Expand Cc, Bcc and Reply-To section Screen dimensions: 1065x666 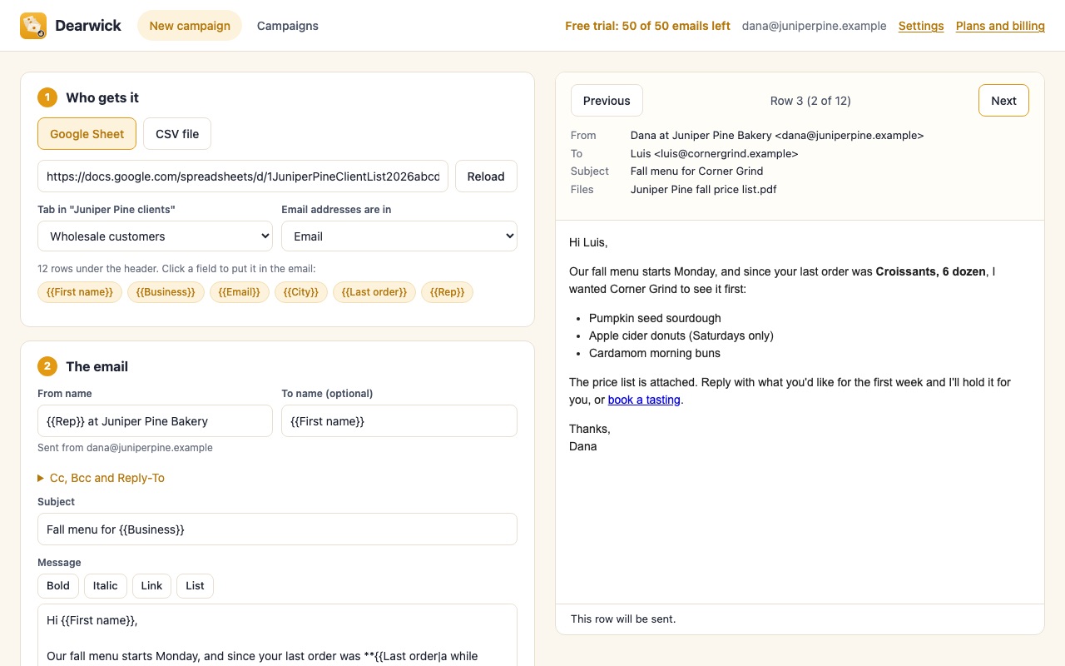tap(102, 478)
